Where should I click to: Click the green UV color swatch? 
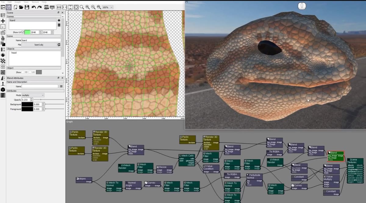click(x=27, y=32)
